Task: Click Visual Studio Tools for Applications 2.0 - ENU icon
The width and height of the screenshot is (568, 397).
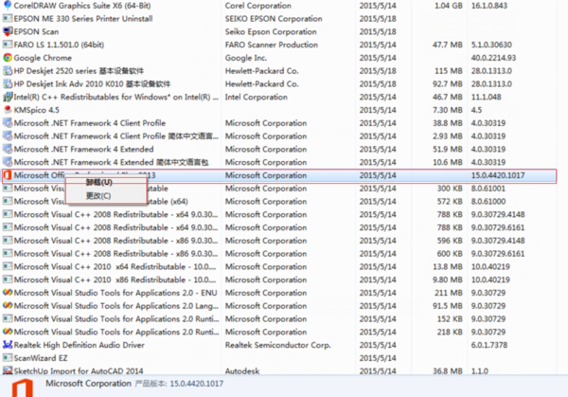Action: 8,293
